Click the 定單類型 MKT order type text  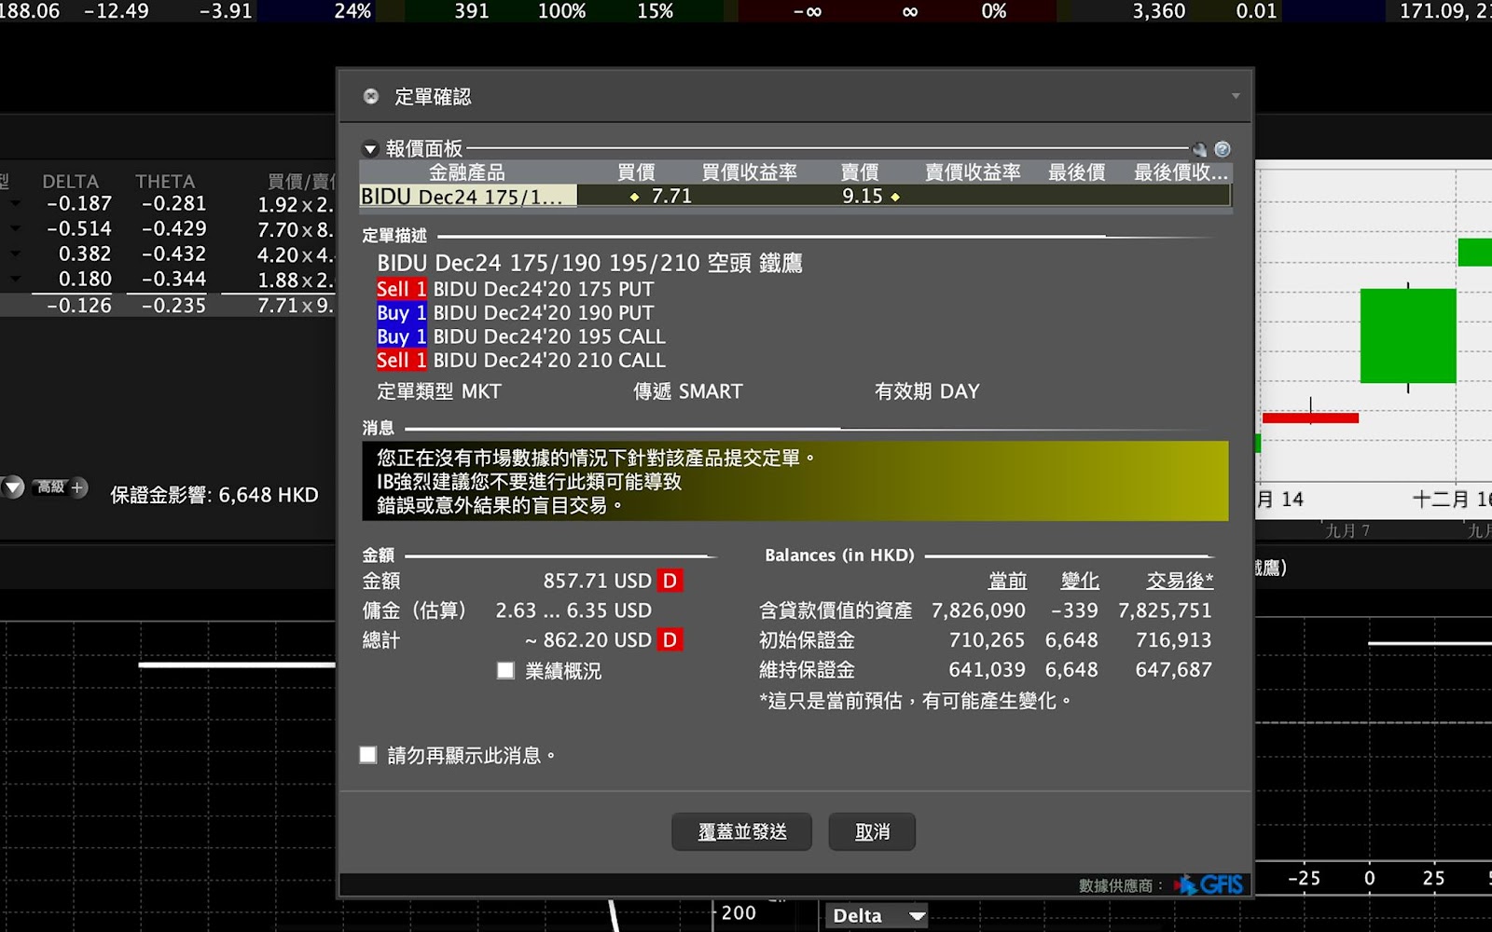click(439, 391)
